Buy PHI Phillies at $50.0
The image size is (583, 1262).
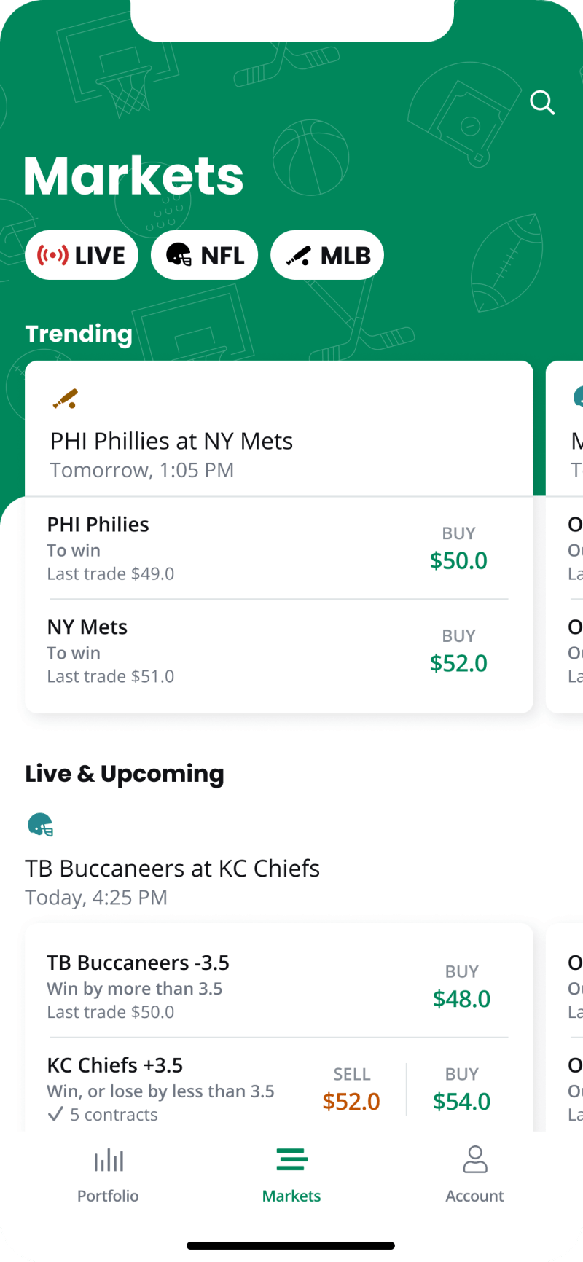pos(458,549)
